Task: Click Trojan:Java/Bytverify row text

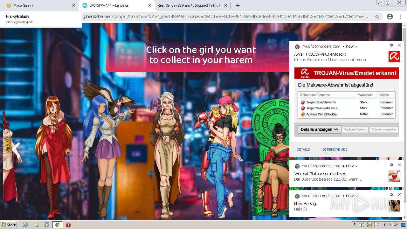Action: tap(321, 102)
